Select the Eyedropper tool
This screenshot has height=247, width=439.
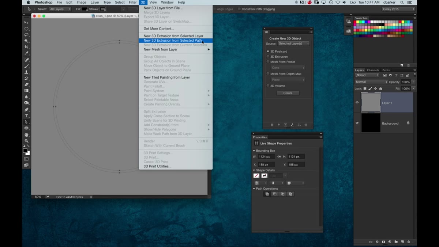[26, 53]
